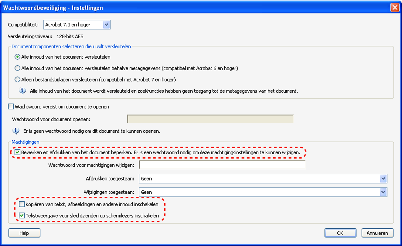Enable 'Wachtwoord vereist om document te openen'
The image size is (402, 246).
click(x=11, y=106)
